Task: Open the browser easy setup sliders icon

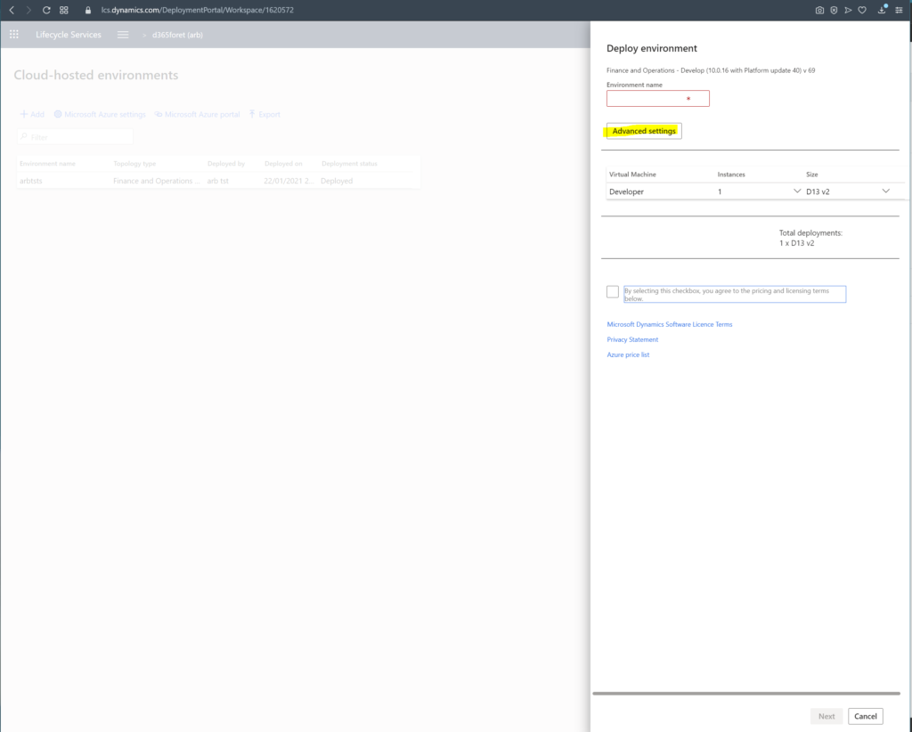Action: [899, 10]
